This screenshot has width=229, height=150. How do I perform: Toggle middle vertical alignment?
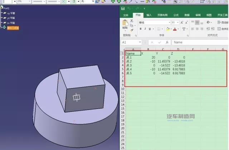click(x=197, y=22)
